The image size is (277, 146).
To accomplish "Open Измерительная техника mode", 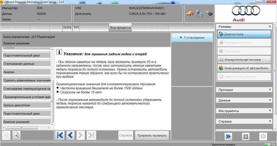I will [x=244, y=60].
